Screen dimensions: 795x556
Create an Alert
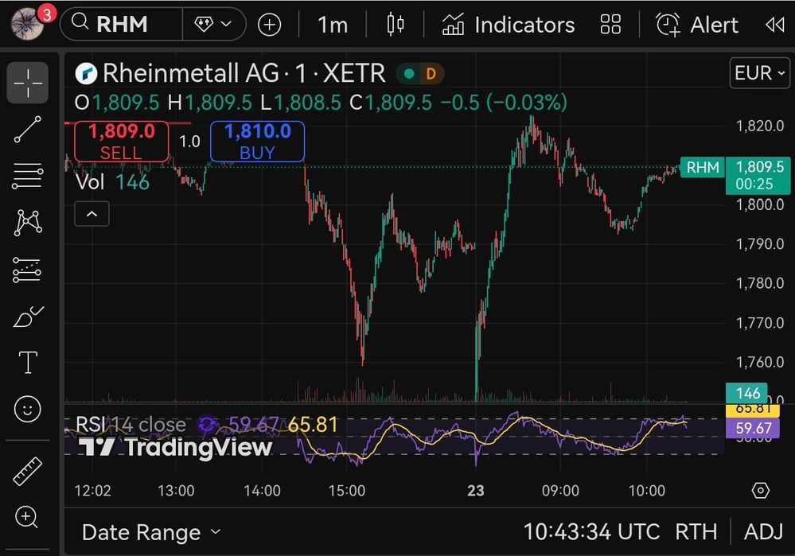click(x=696, y=25)
